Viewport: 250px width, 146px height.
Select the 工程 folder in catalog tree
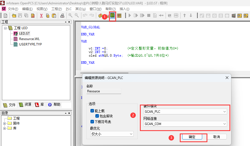point(16,118)
